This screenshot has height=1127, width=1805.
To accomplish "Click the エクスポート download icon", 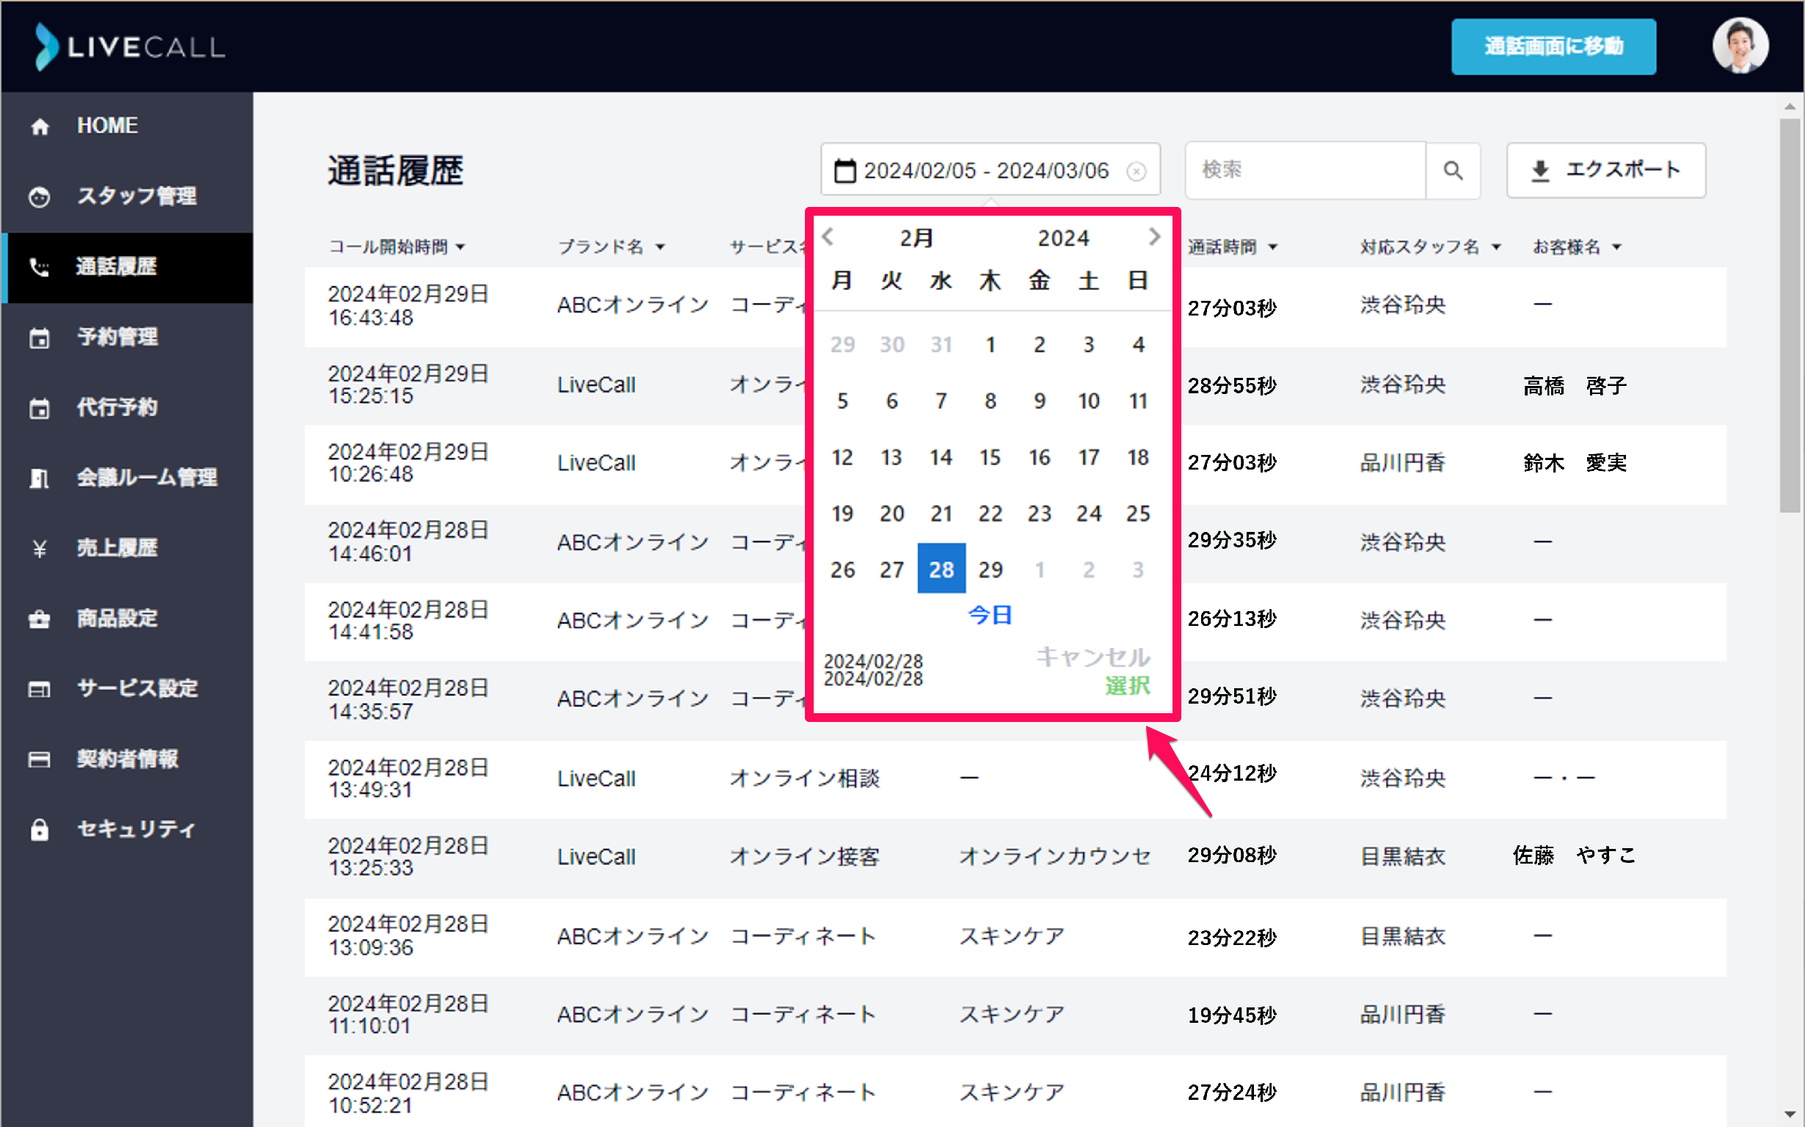I will coord(1539,171).
